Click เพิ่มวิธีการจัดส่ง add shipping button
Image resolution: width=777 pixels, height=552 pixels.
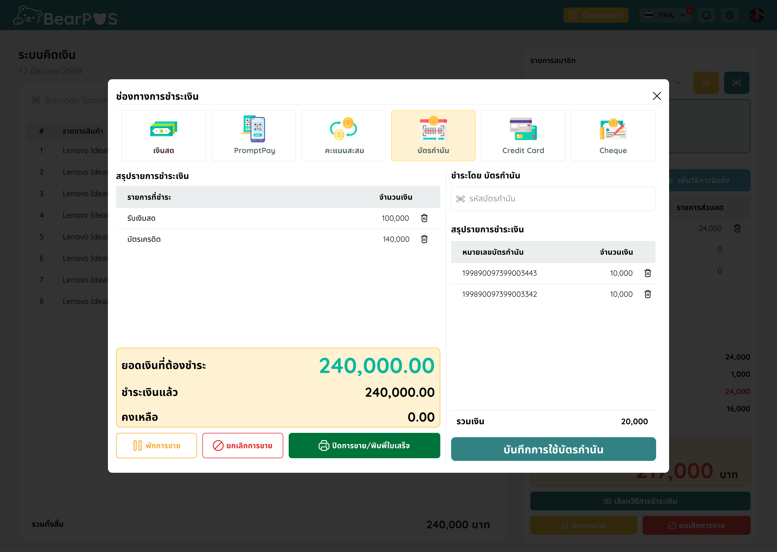coord(710,180)
